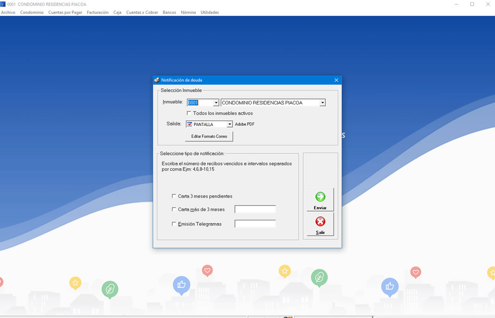Click the app icon in title bar
The image size is (495, 318).
pyautogui.click(x=3, y=4)
